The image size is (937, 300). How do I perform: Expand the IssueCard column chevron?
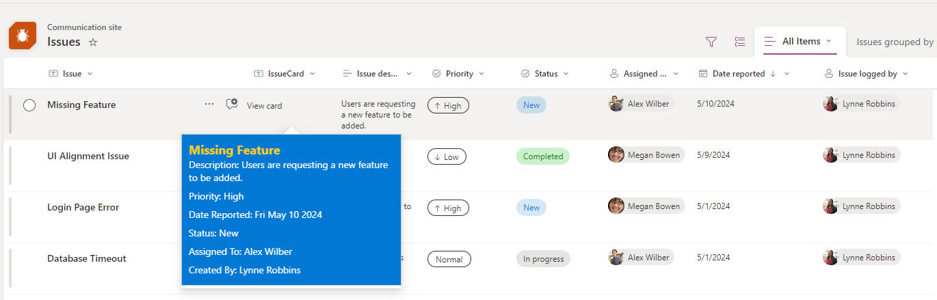313,74
